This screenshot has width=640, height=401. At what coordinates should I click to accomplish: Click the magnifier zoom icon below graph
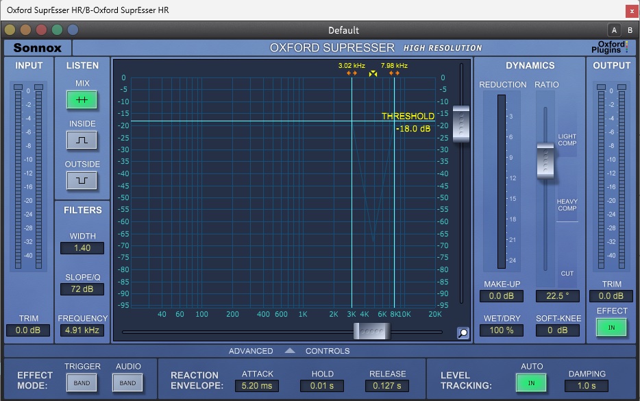463,333
